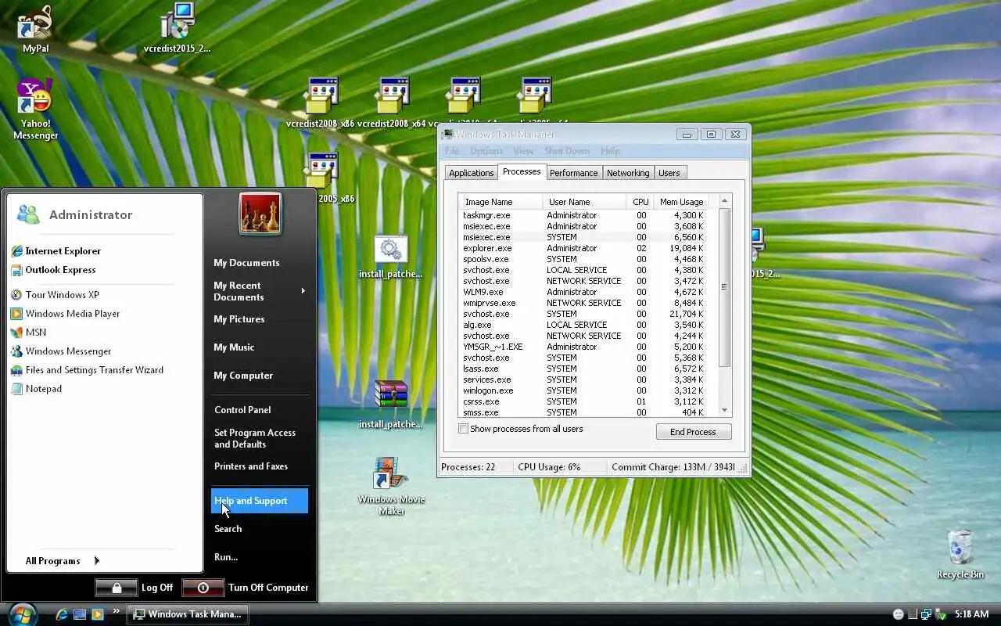Select the install_patche gear installer icon
Screen dimensions: 1001x626
point(390,257)
